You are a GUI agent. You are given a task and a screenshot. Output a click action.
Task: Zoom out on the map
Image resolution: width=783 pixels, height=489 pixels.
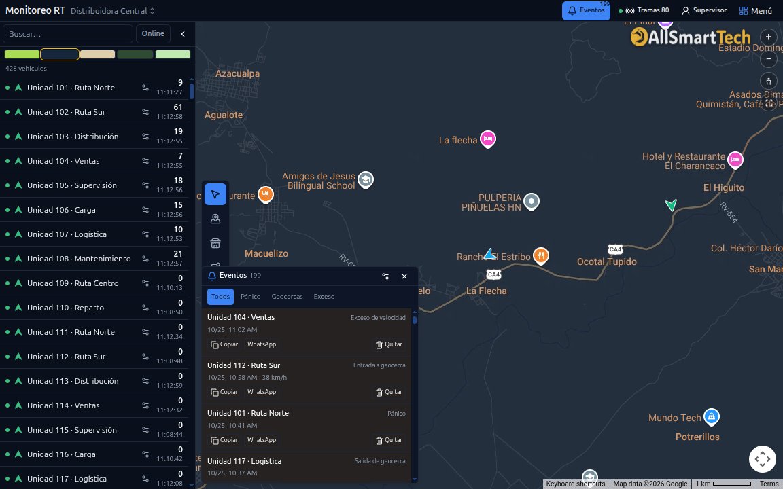point(769,59)
